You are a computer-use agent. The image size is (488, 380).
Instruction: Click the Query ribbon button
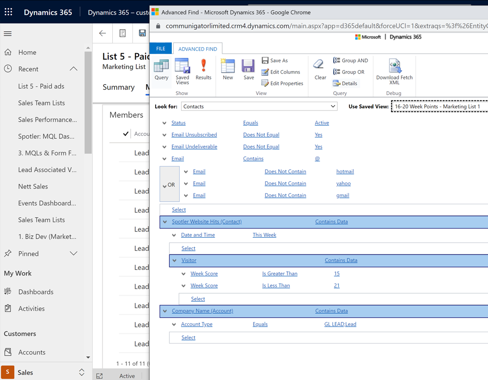pyautogui.click(x=161, y=70)
